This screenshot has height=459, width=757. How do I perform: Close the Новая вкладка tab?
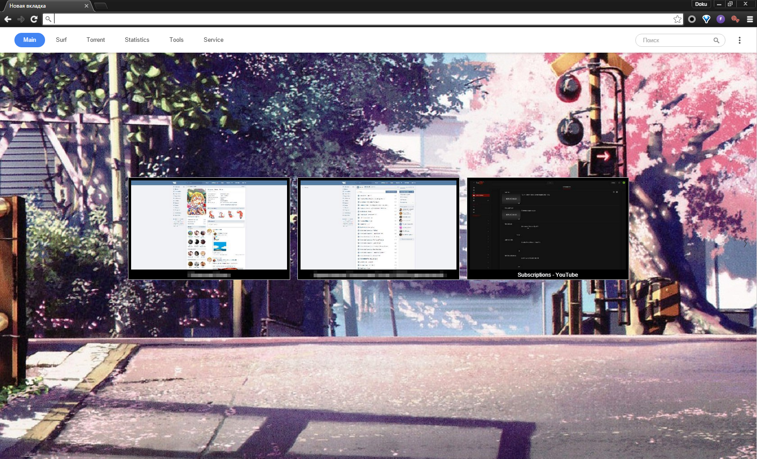point(87,6)
